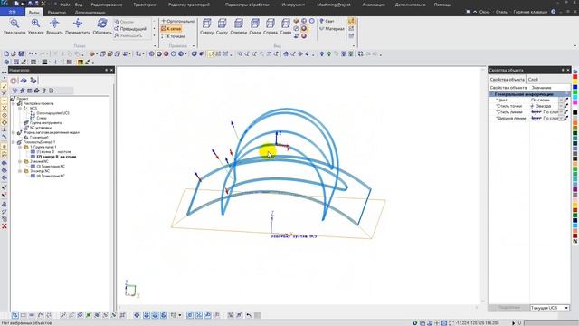The height and width of the screenshot is (326, 579).
Task: Click the first icon in Navigator panel toolbar
Action: pos(14,81)
